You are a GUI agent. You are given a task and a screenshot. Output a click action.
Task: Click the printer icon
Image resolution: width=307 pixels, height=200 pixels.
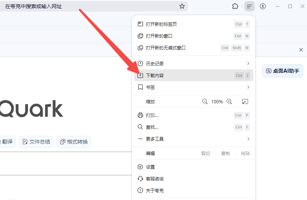pos(140,115)
